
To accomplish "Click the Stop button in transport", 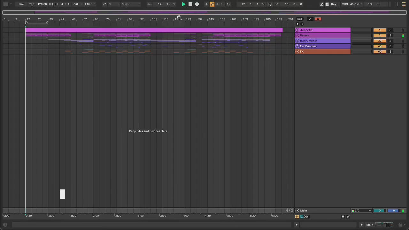I will 190,4.
